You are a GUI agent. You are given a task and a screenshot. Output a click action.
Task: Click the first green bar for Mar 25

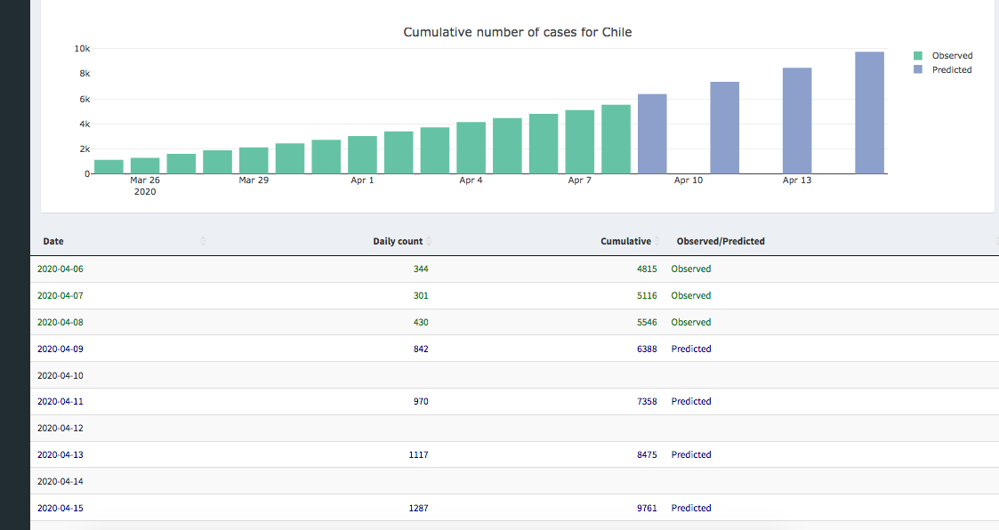click(109, 167)
